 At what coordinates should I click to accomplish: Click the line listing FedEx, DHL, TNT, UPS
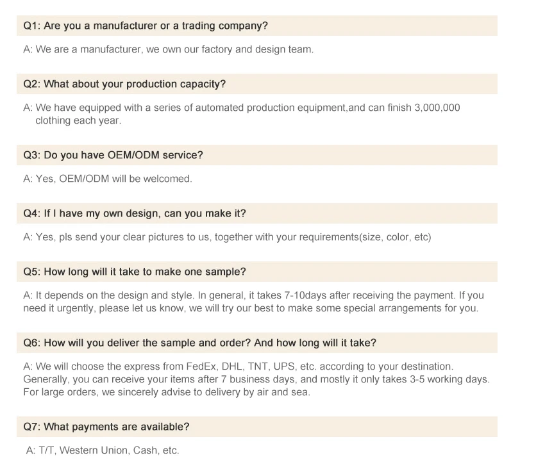tap(238, 366)
